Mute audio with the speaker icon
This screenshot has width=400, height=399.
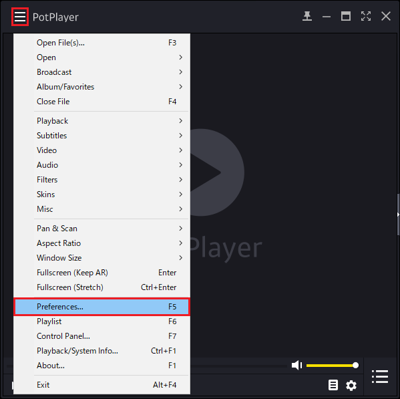(296, 366)
